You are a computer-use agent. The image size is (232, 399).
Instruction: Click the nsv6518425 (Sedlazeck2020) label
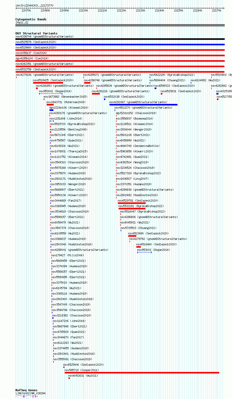point(53,80)
